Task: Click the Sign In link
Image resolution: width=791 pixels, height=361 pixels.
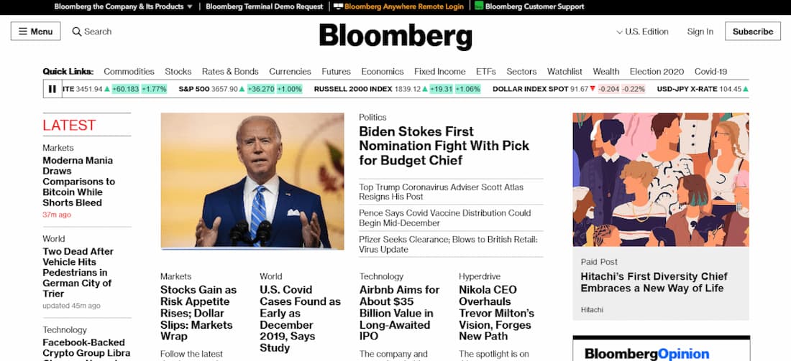Action: click(700, 32)
